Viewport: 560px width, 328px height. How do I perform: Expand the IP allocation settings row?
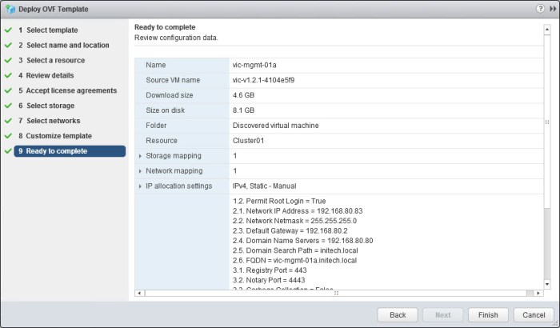(141, 186)
